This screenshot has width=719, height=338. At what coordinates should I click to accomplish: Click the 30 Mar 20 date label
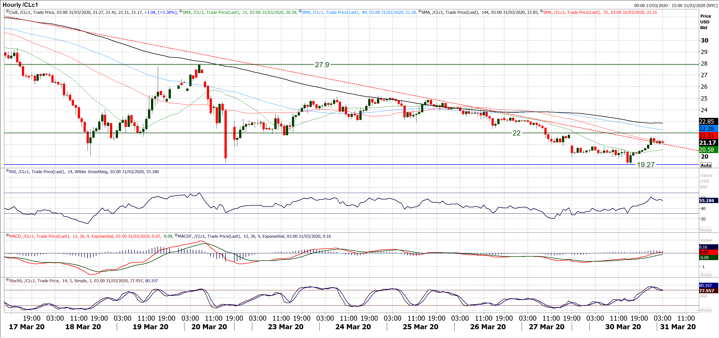point(623,327)
